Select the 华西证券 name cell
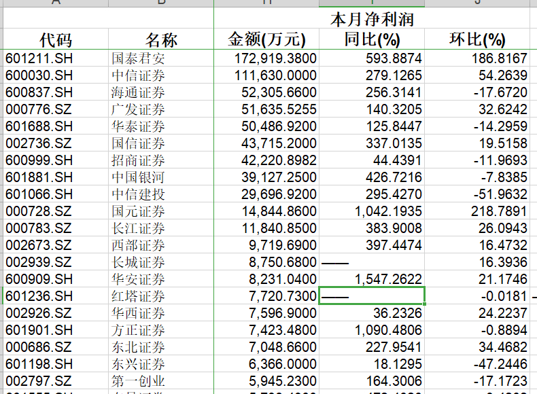 (x=161, y=313)
